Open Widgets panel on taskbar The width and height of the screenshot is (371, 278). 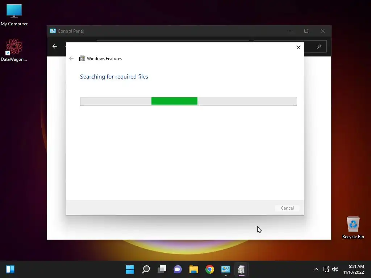pos(10,269)
